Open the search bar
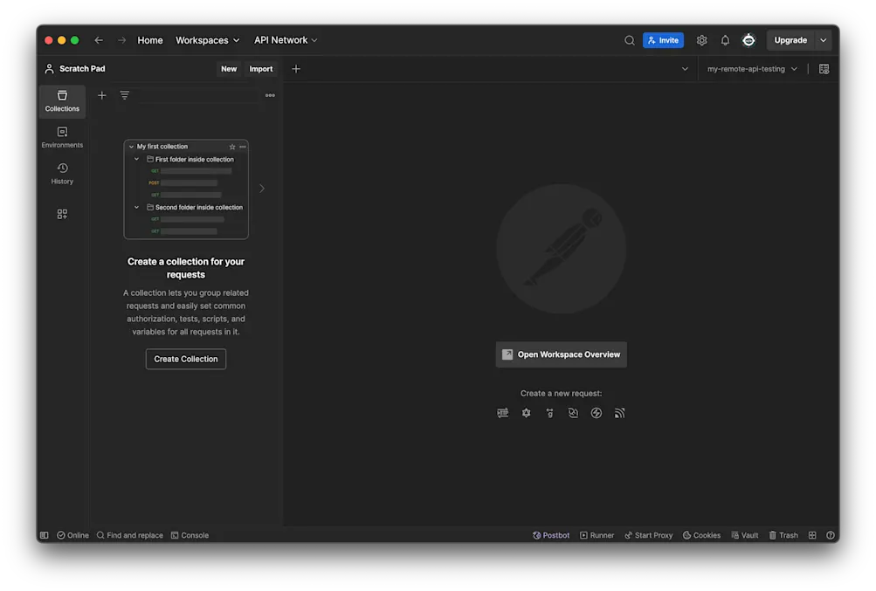 tap(630, 40)
